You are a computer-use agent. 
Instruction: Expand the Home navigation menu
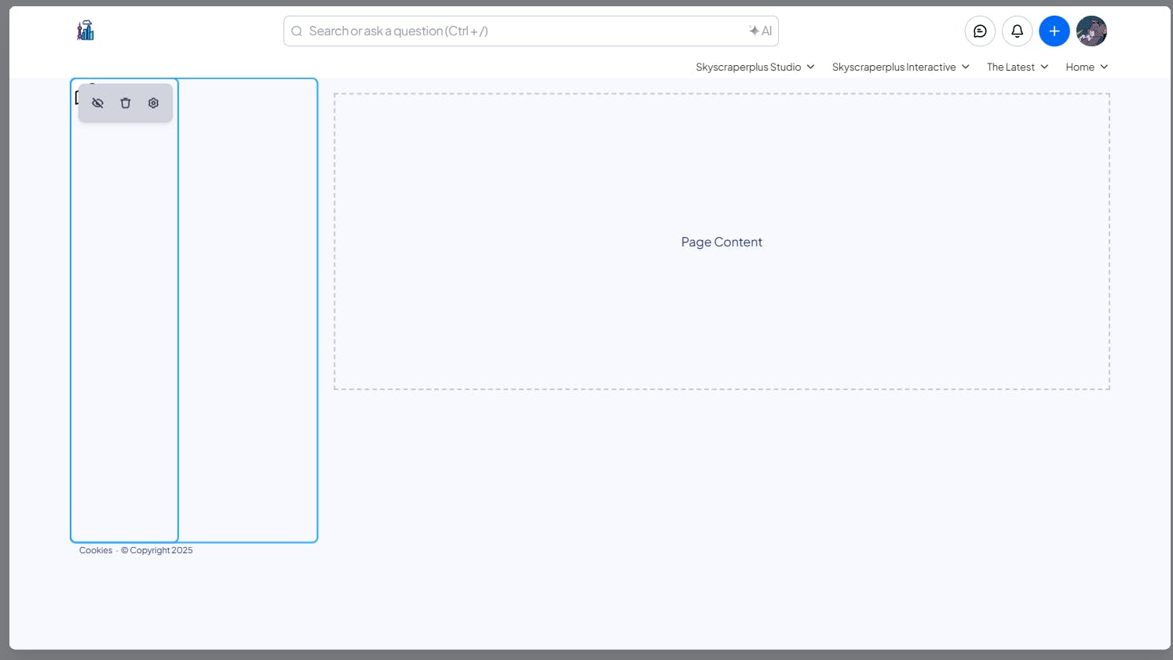coord(1087,67)
